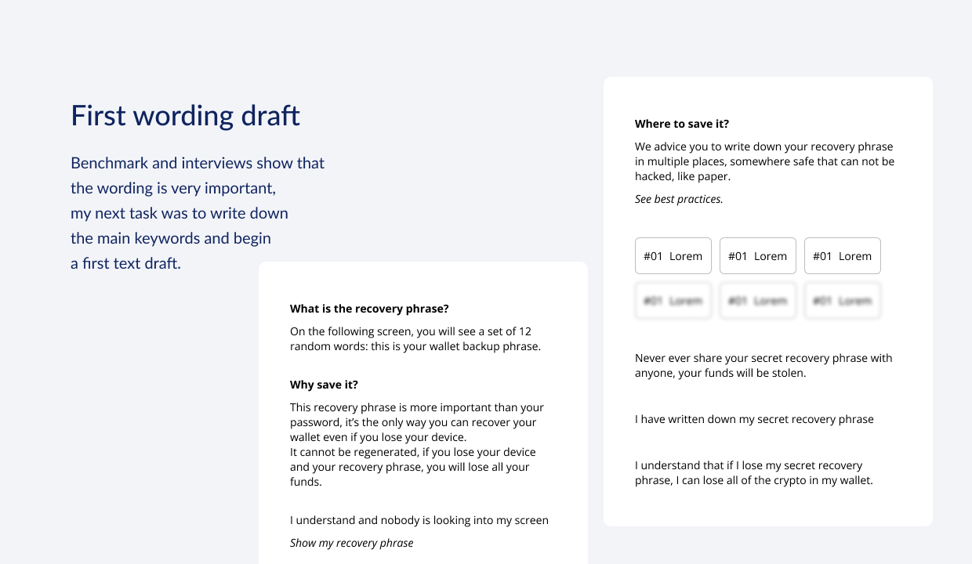Click 'We advice you to write down' paragraph
972x564 pixels.
764,161
